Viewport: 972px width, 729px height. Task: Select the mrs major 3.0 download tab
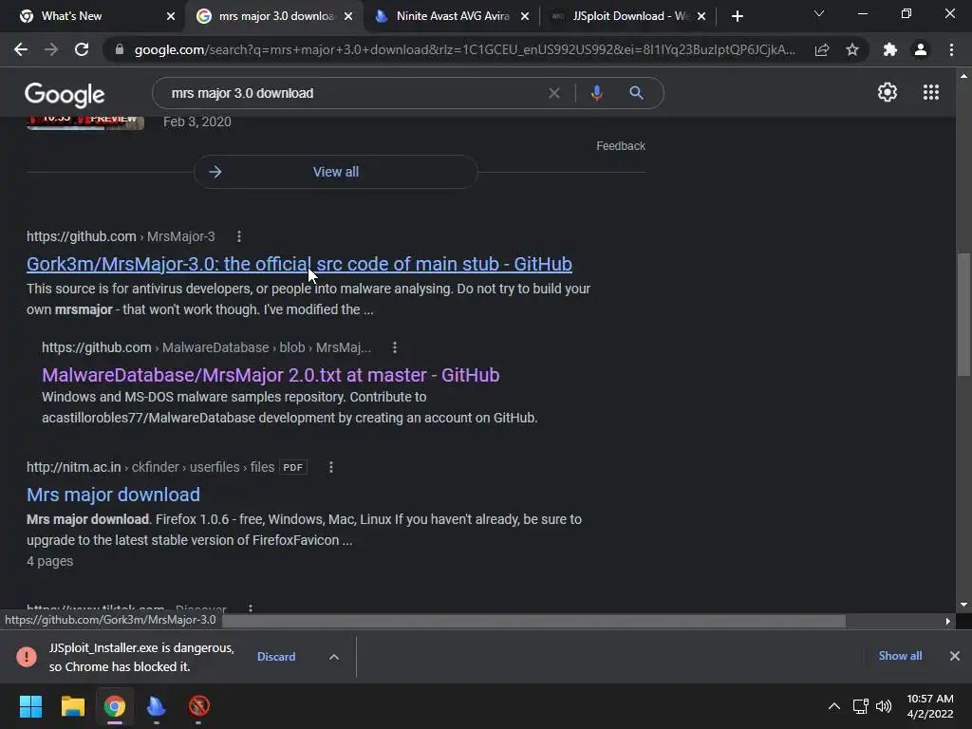[276, 16]
